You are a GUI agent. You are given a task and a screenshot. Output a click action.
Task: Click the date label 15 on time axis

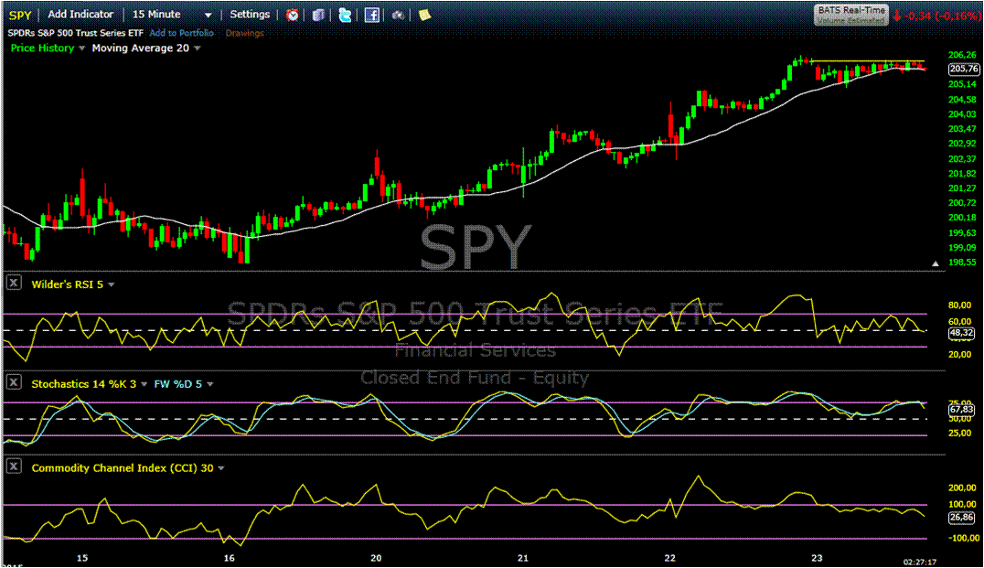point(82,557)
